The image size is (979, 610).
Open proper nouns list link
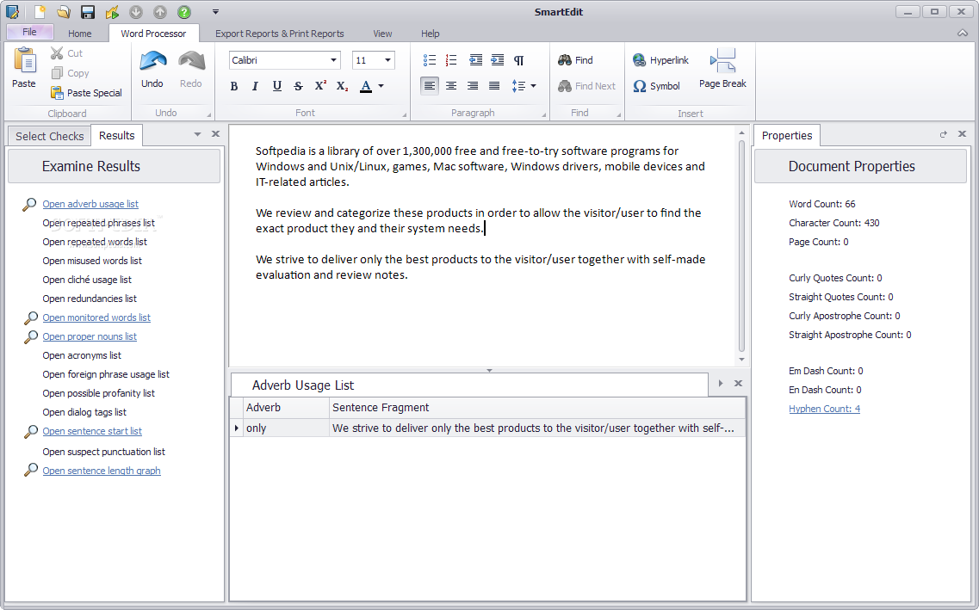(90, 336)
